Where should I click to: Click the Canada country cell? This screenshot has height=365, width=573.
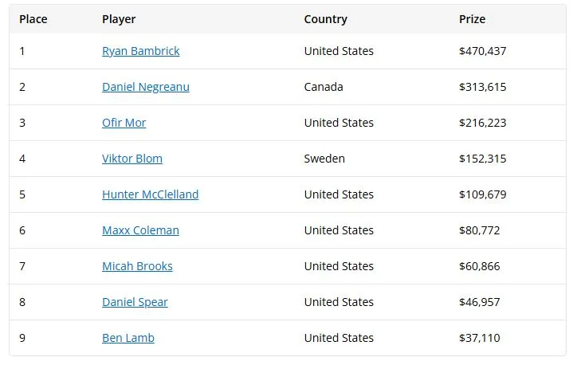[x=324, y=87]
